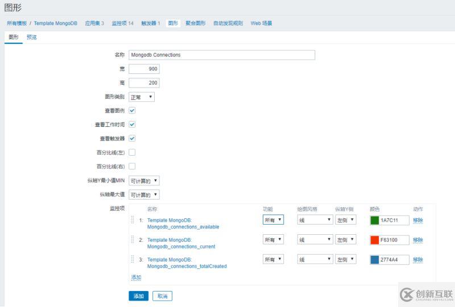Remove item 1 with 移除 link
The width and height of the screenshot is (455, 307).
click(x=418, y=220)
